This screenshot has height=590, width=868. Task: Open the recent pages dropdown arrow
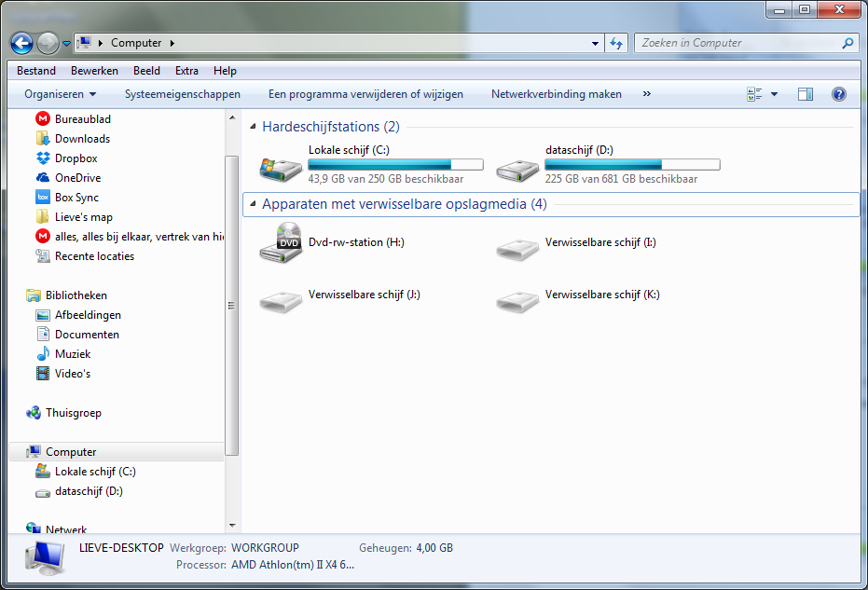66,44
